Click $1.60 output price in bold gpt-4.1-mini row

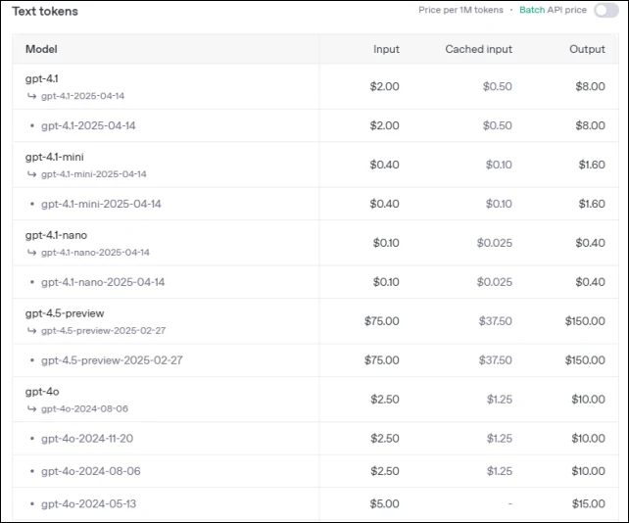click(x=592, y=165)
